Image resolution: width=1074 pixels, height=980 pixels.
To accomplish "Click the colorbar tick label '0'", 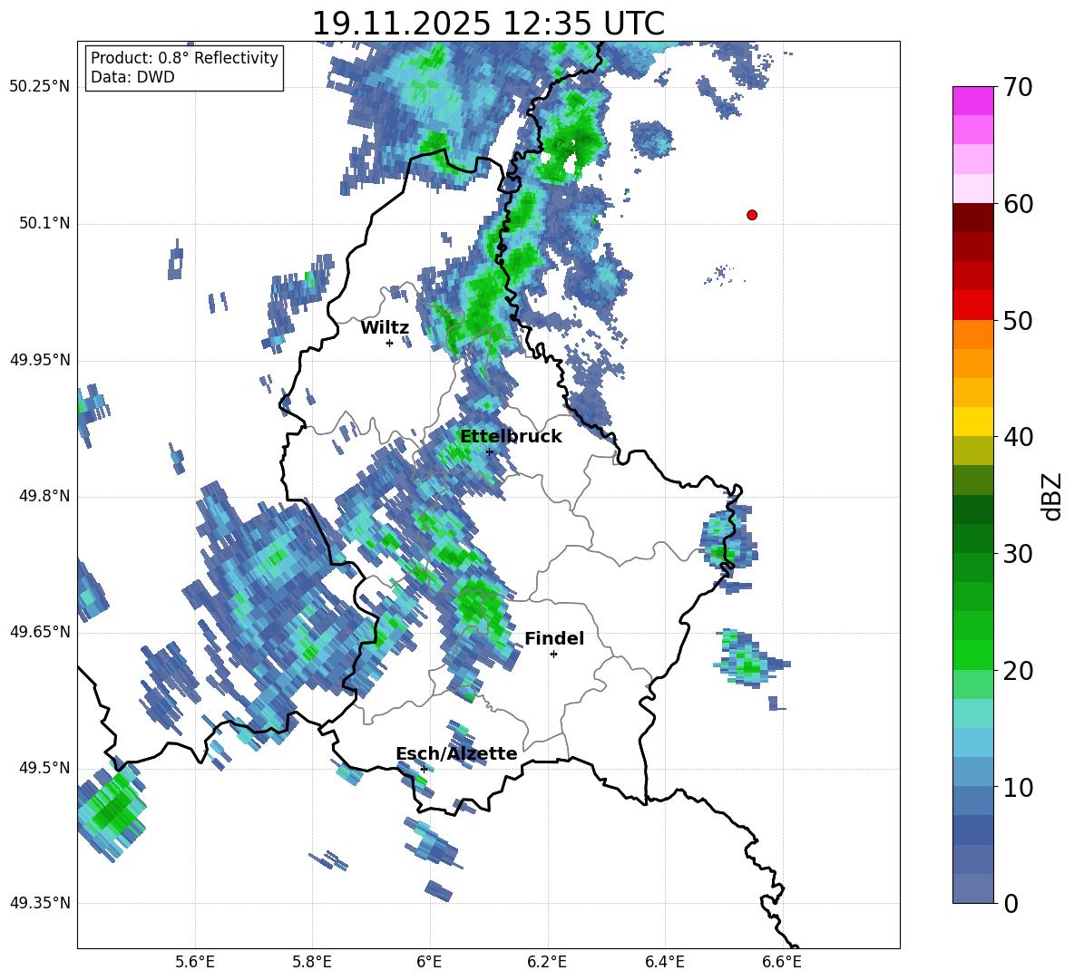I will pyautogui.click(x=1011, y=903).
